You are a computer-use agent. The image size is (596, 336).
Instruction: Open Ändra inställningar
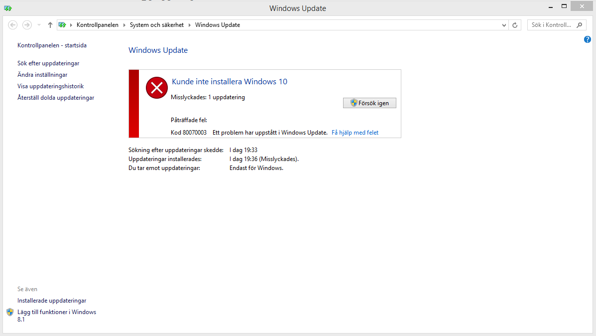[x=42, y=75]
